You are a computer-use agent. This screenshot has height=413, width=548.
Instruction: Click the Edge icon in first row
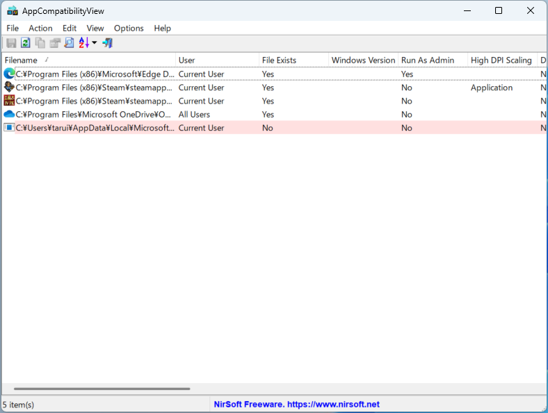pyautogui.click(x=9, y=74)
